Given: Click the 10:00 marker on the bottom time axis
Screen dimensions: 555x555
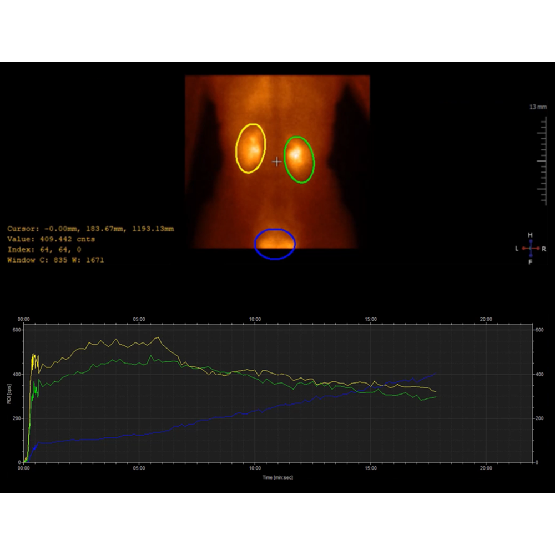Looking at the screenshot, I should pos(255,468).
